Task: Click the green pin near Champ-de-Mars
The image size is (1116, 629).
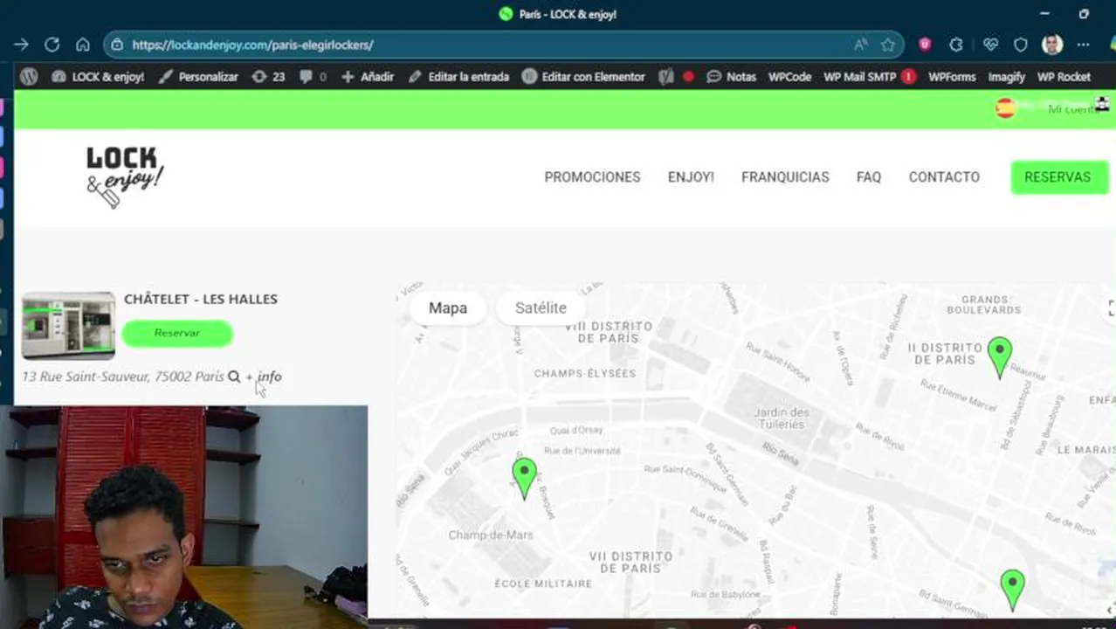Action: click(524, 479)
